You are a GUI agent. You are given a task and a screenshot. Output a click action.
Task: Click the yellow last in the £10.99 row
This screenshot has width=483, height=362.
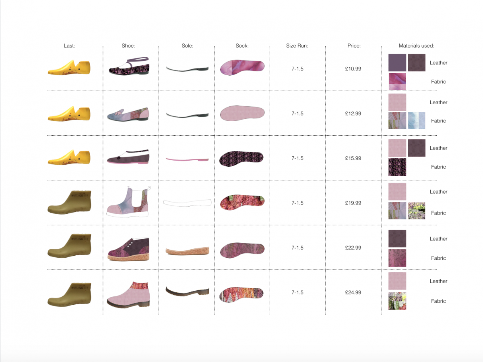(69, 68)
